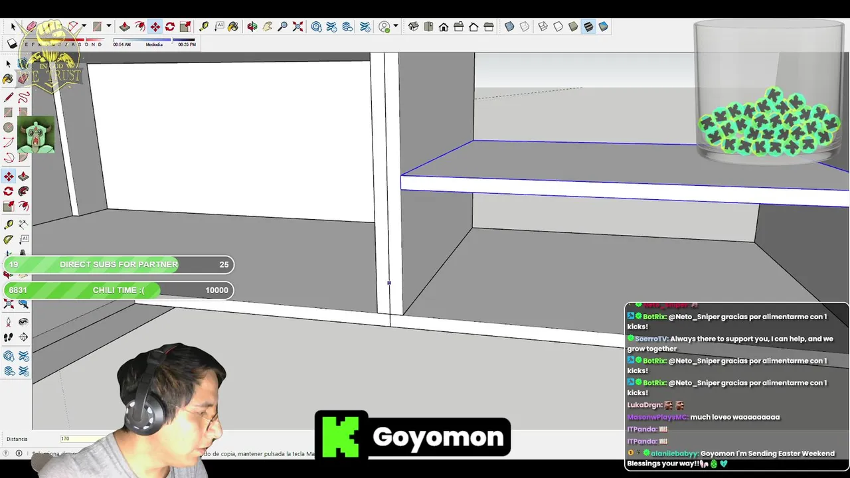Open the 3D Warehouse in top toolbar
Image resolution: width=850 pixels, height=478 pixels.
click(316, 27)
